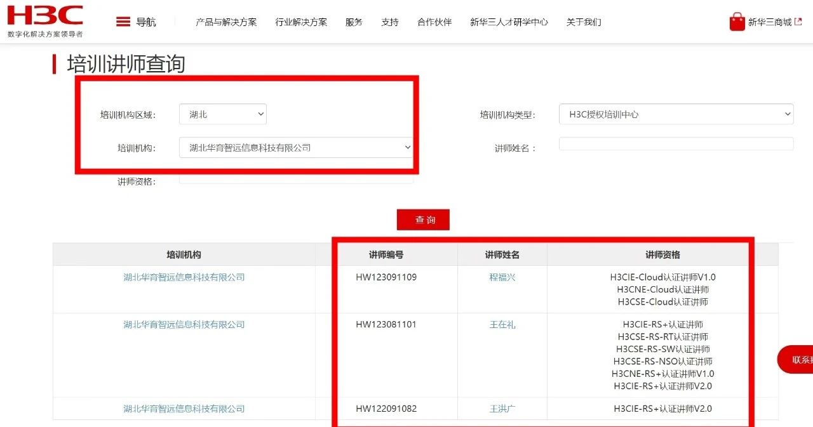This screenshot has height=427, width=813.
Task: Click H3CNE-Cloud认证讲师 qualification text
Action: coord(663,289)
